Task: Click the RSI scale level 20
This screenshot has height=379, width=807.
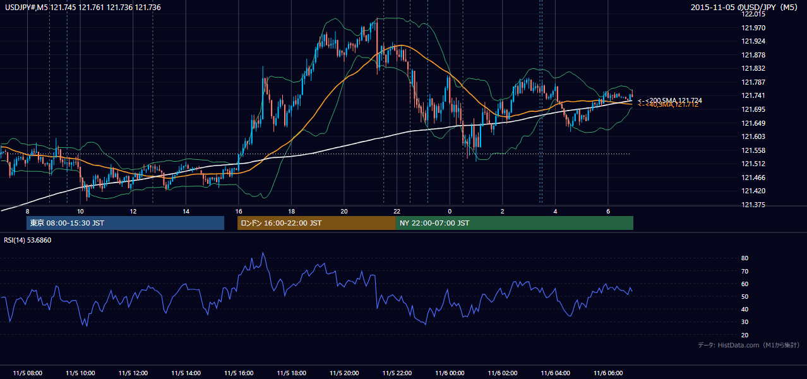Action: pyautogui.click(x=745, y=335)
